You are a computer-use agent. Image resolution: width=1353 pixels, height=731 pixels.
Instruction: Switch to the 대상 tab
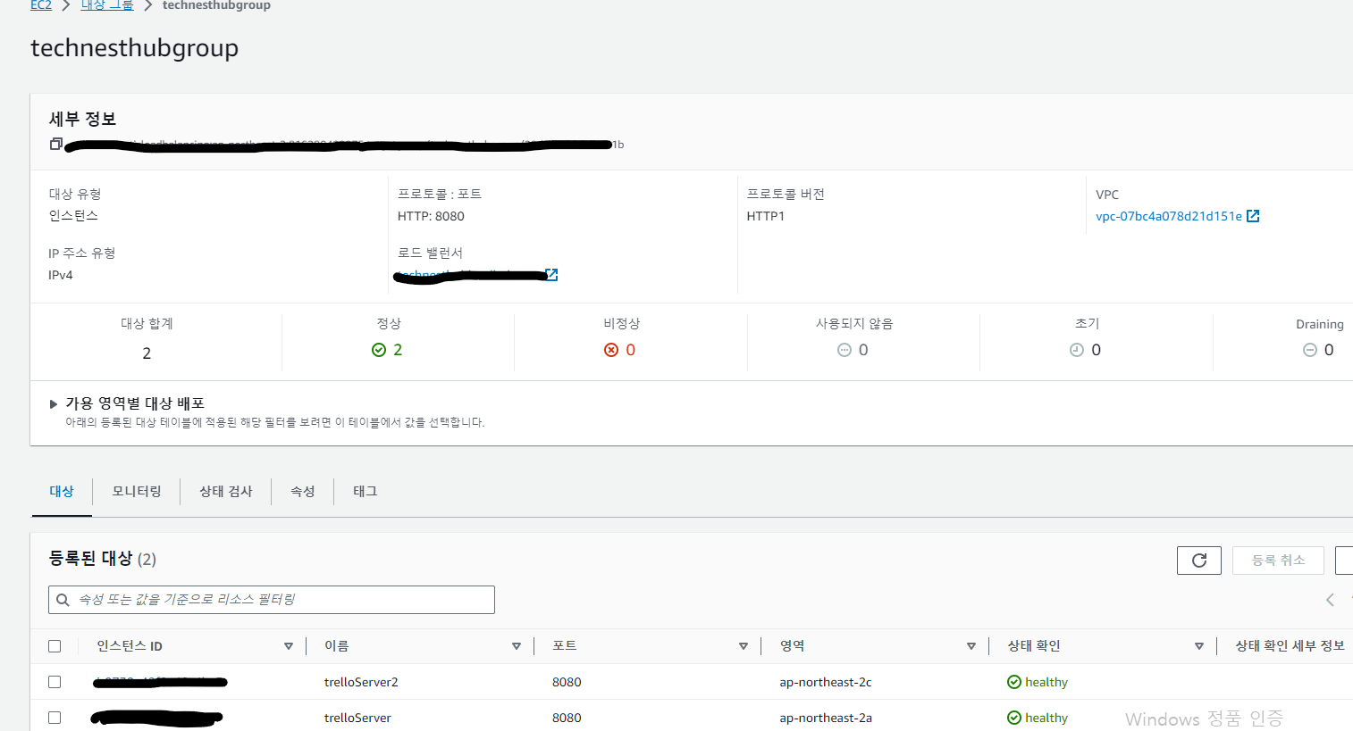point(62,492)
